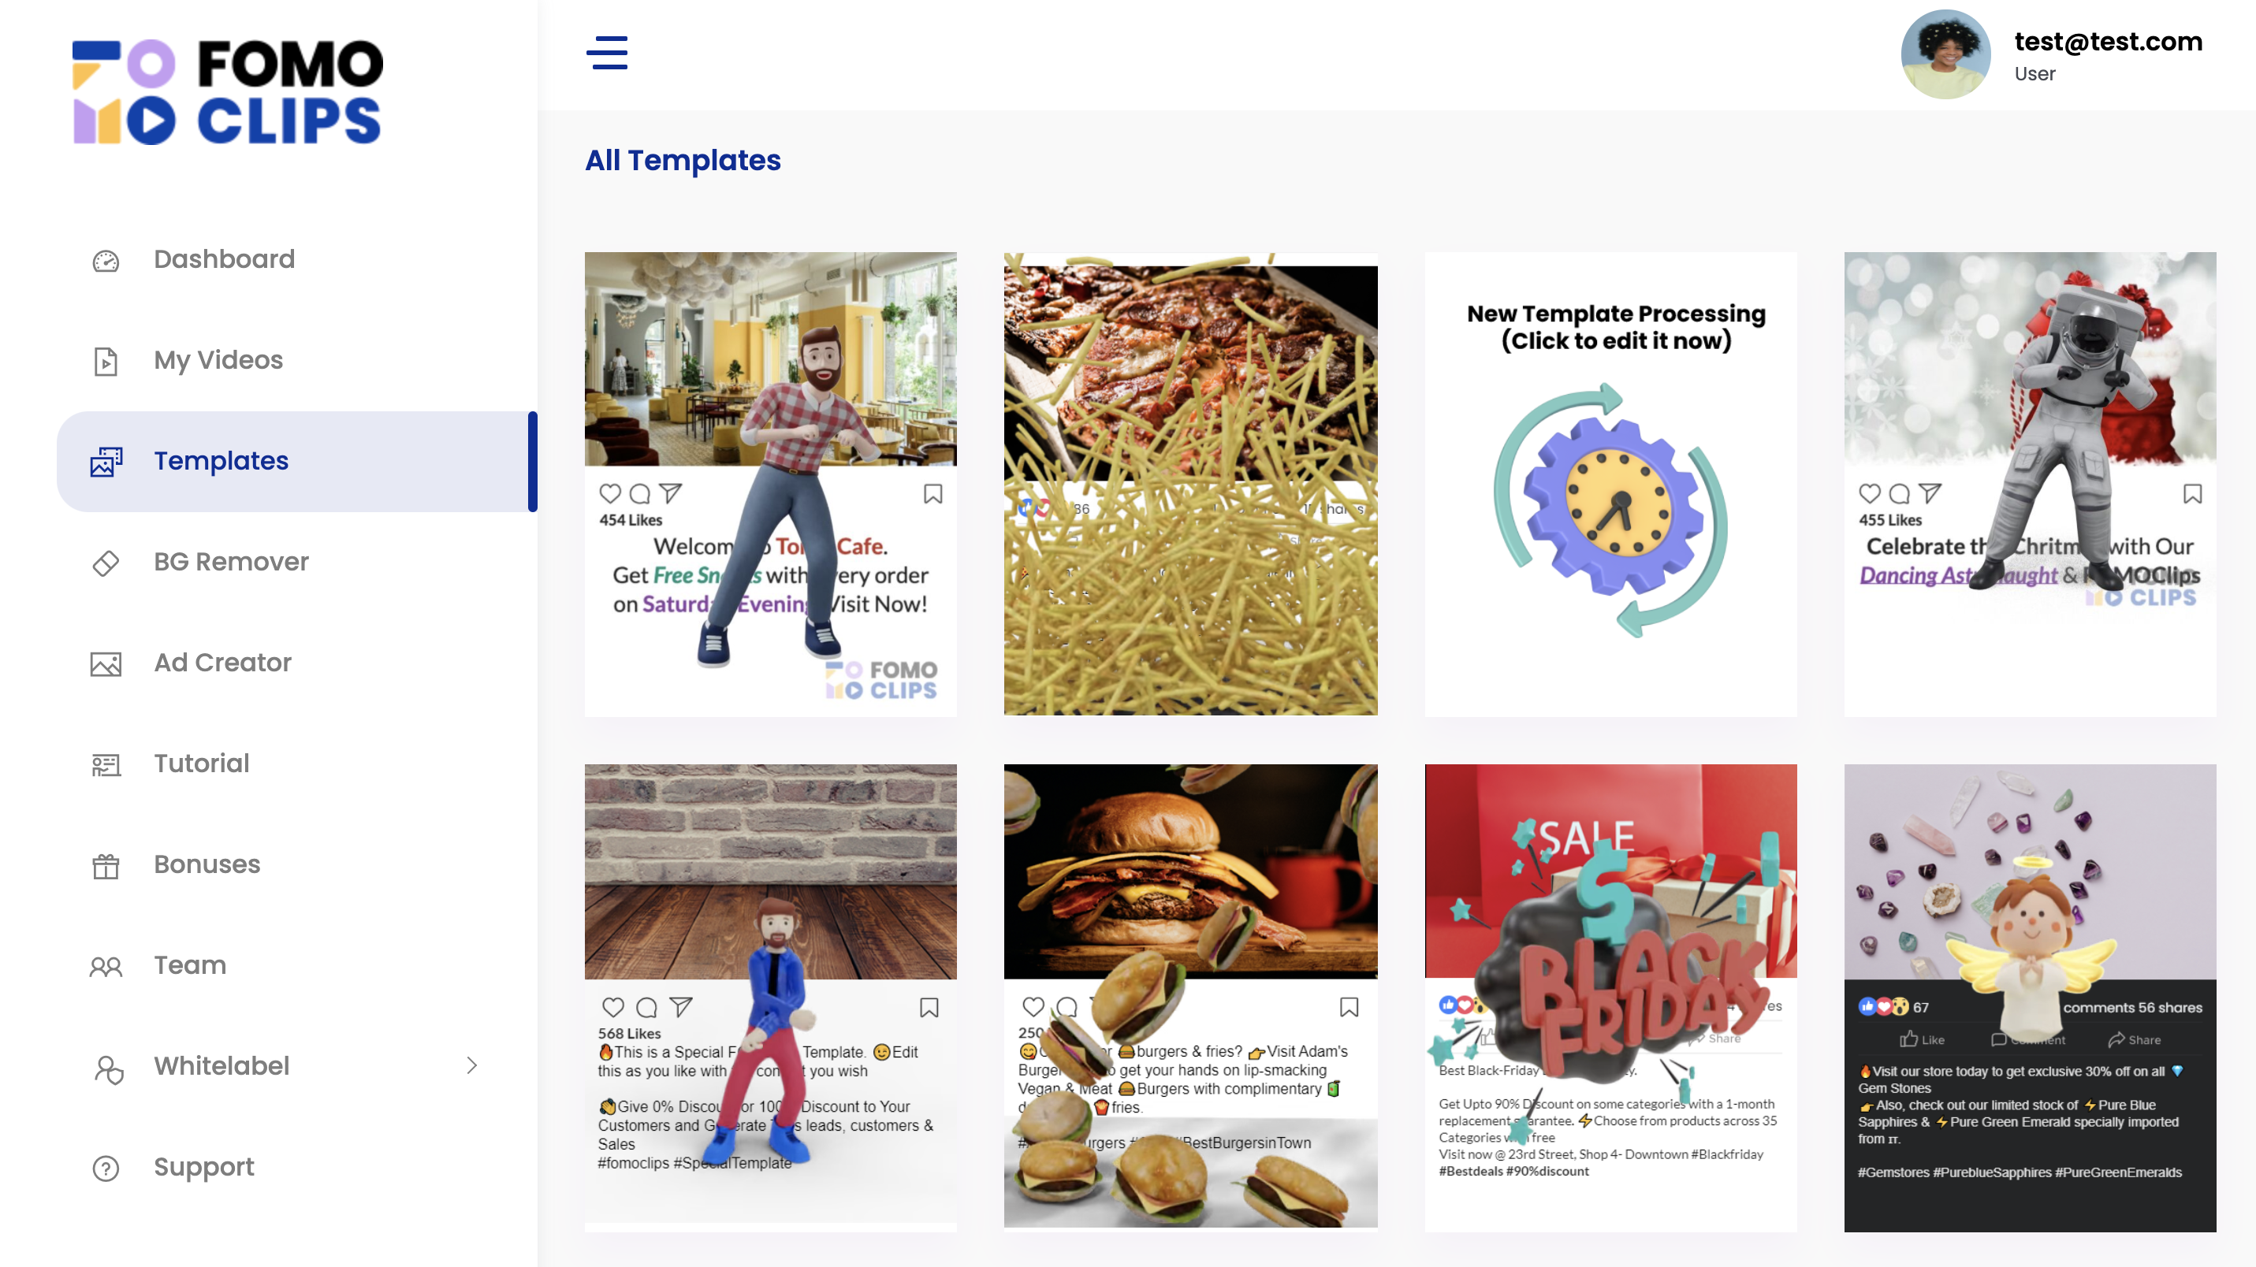This screenshot has height=1267, width=2256.
Task: Open the test@test.com user account
Action: (x=2108, y=41)
